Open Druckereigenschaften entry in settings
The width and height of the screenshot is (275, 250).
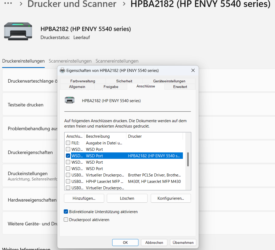point(30,152)
